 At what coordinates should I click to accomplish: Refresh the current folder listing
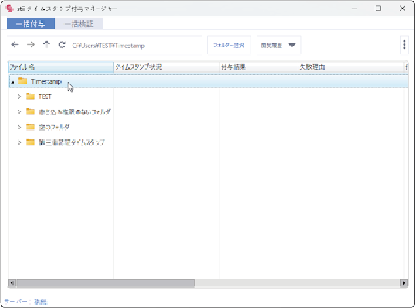click(x=62, y=45)
